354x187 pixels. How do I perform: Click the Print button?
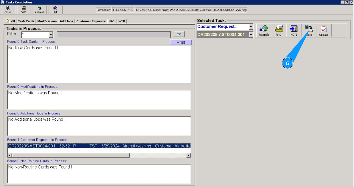tap(181, 42)
